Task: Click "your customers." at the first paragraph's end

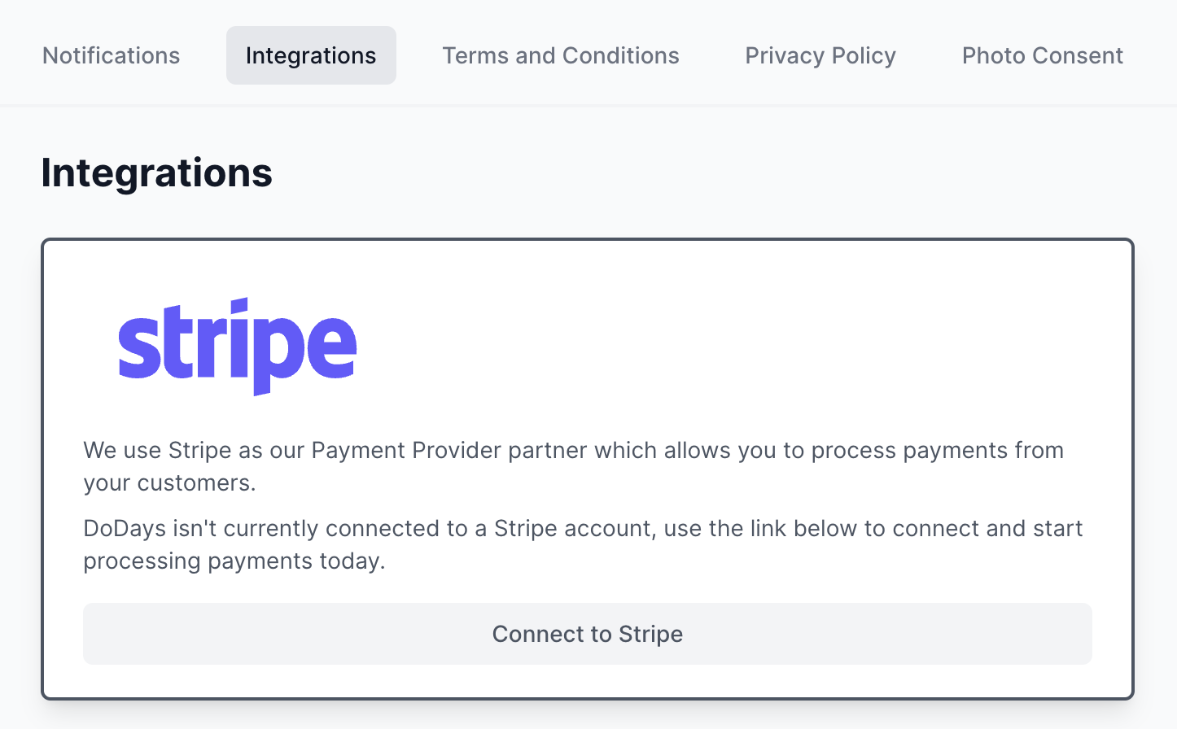Action: click(x=169, y=483)
